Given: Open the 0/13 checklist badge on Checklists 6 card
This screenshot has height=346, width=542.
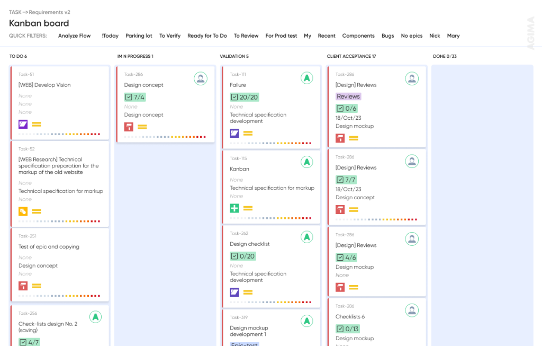Looking at the screenshot, I should [x=348, y=329].
